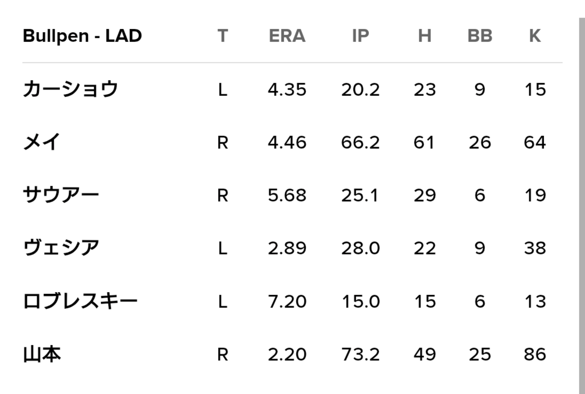This screenshot has width=585, height=394.
Task: Click the T throwing-hand column header
Action: point(223,36)
